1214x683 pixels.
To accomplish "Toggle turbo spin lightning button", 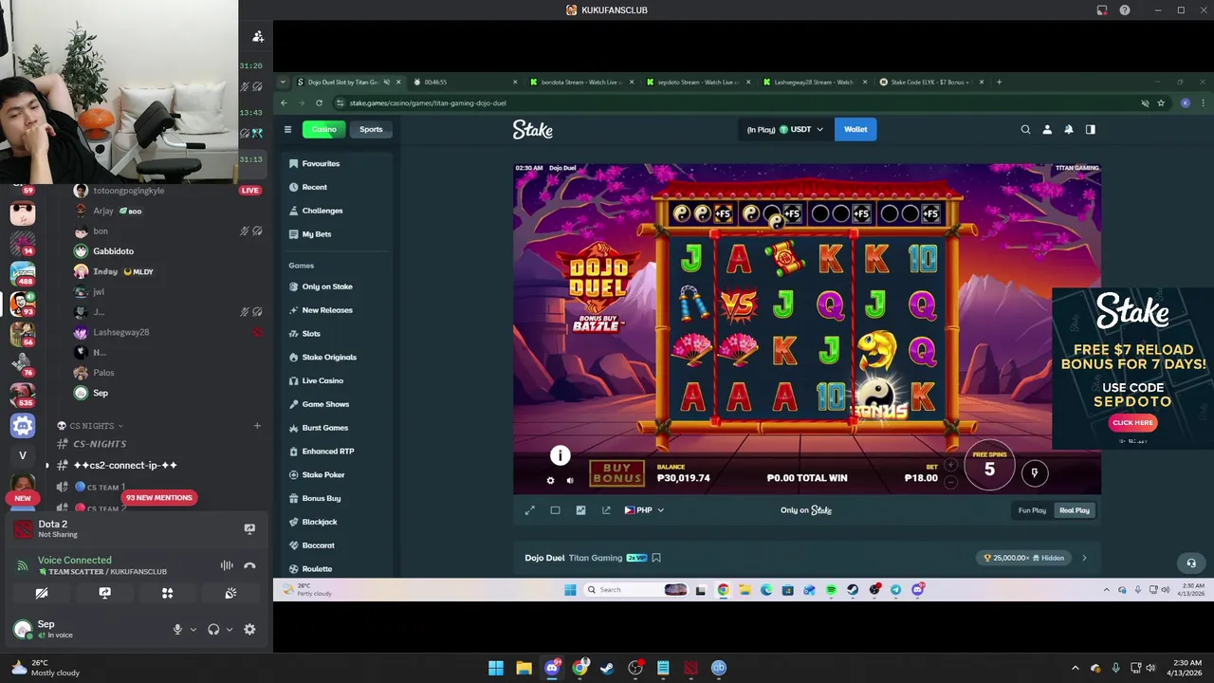I will click(1035, 471).
